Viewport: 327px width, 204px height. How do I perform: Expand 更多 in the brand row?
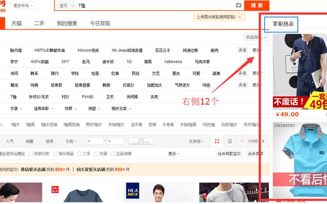coord(258,50)
